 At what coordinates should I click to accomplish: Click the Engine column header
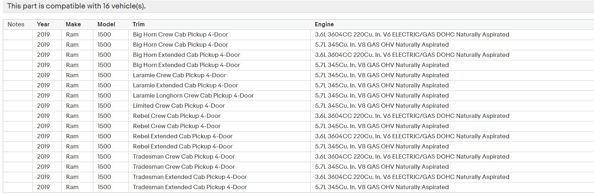coord(324,24)
